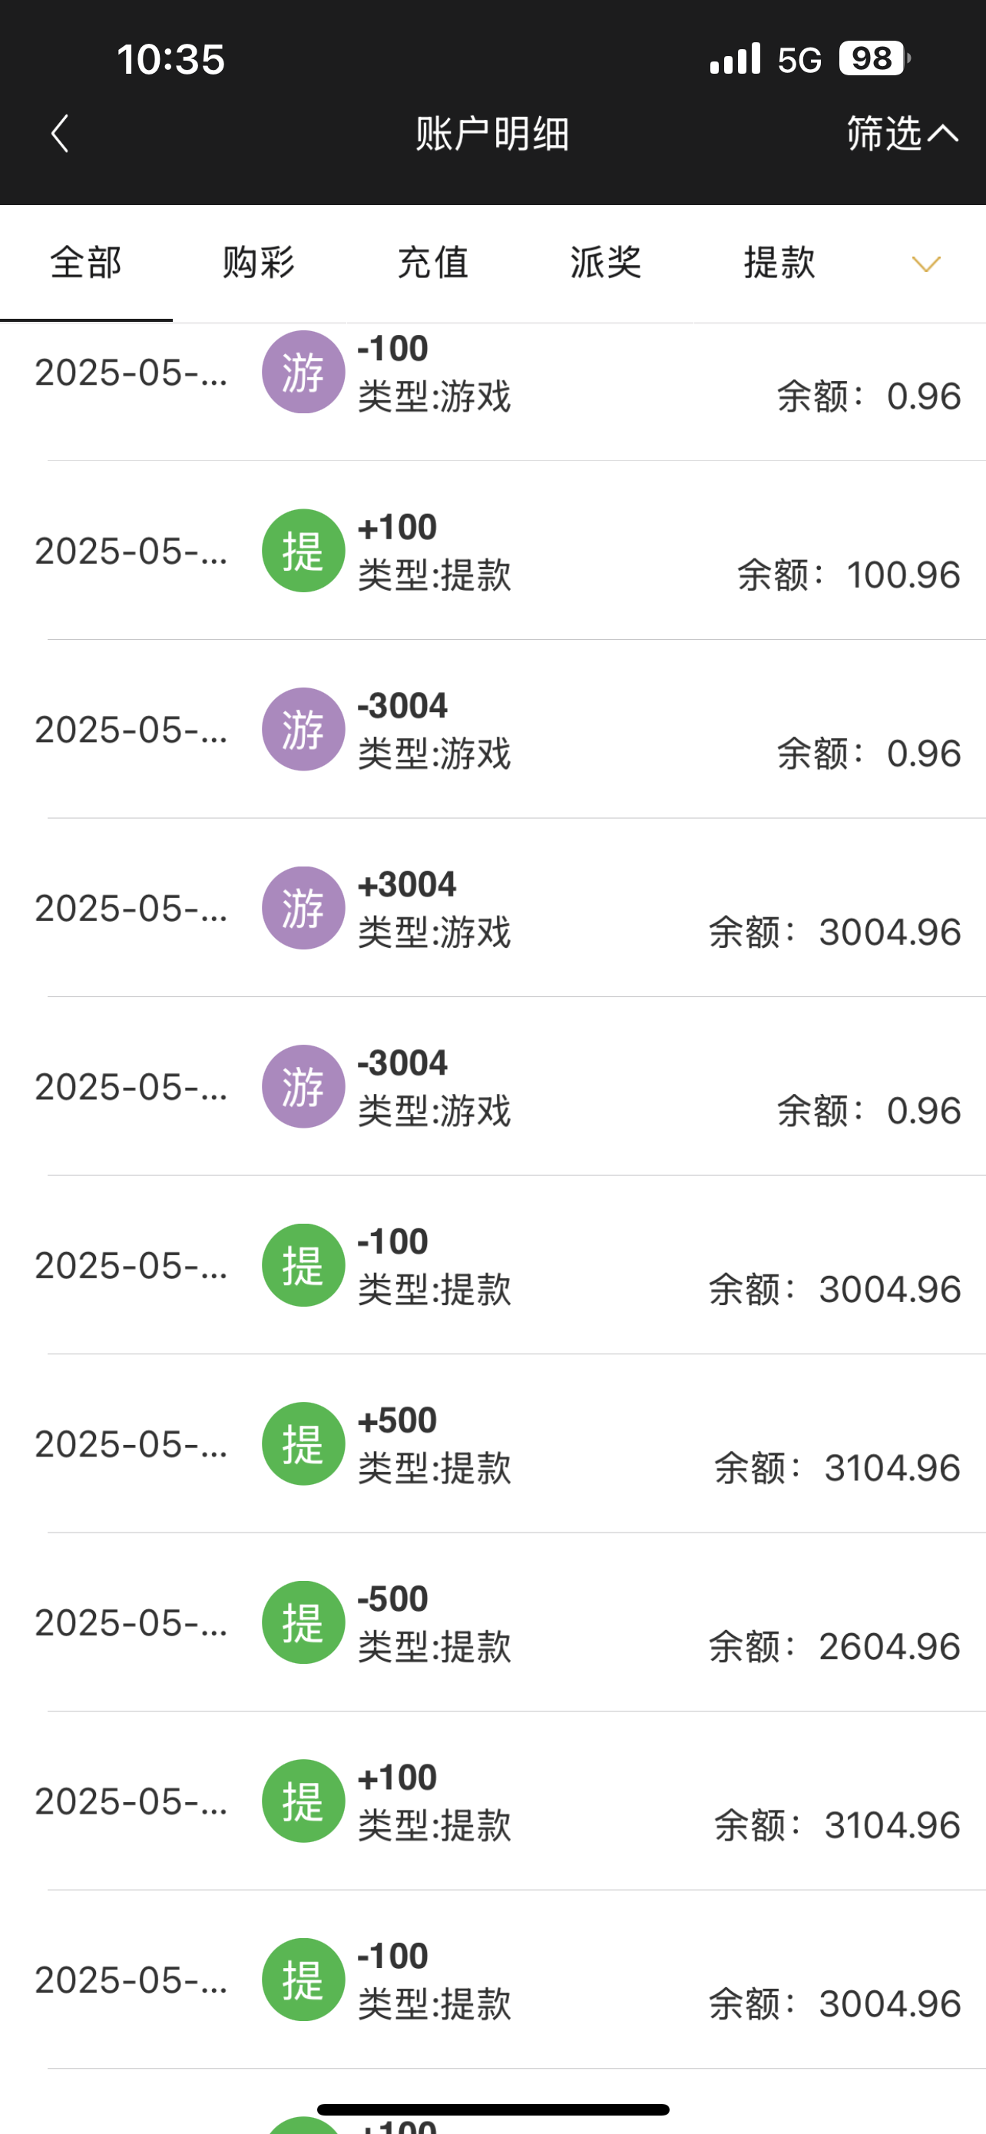This screenshot has width=986, height=2134.
Task: Tap green withdrawal icon for balance 100.96
Action: 303,551
